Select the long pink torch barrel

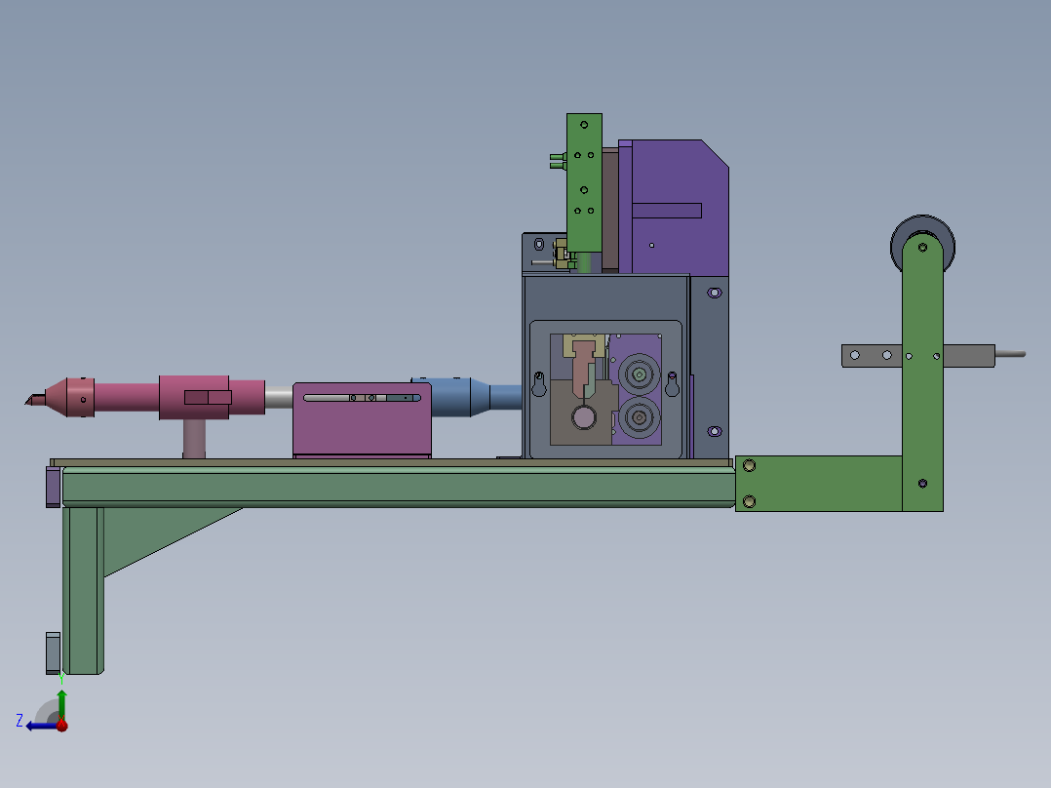point(127,397)
